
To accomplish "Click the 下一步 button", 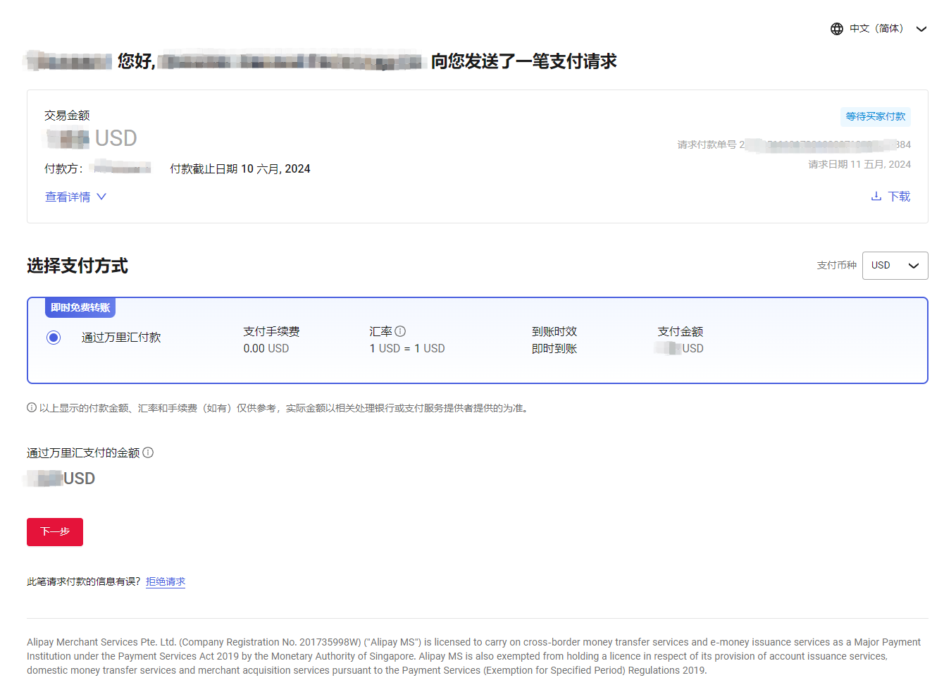I will [54, 532].
